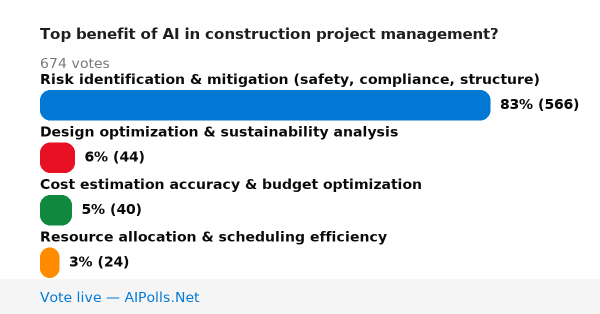Vote for Risk identification & mitigation option
This screenshot has height=314, width=600.
289,79
